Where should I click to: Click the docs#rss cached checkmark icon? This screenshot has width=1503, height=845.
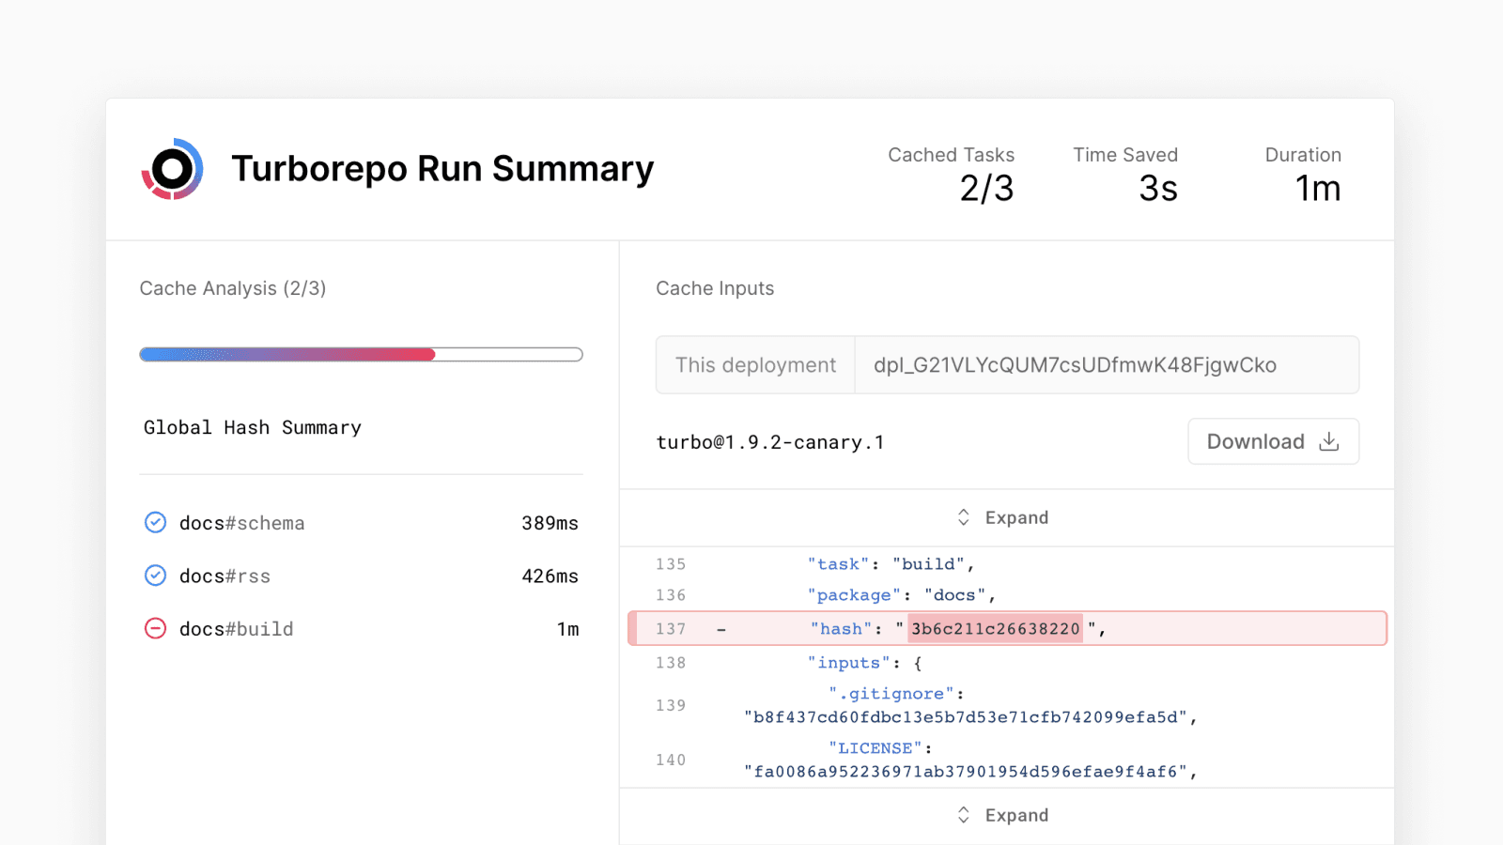155,576
